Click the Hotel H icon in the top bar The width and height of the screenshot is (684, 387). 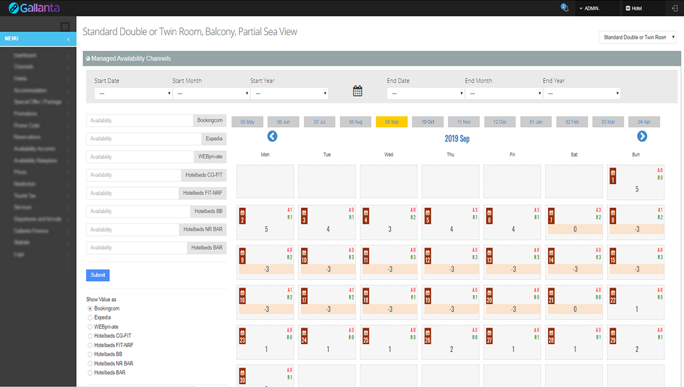[x=628, y=8]
